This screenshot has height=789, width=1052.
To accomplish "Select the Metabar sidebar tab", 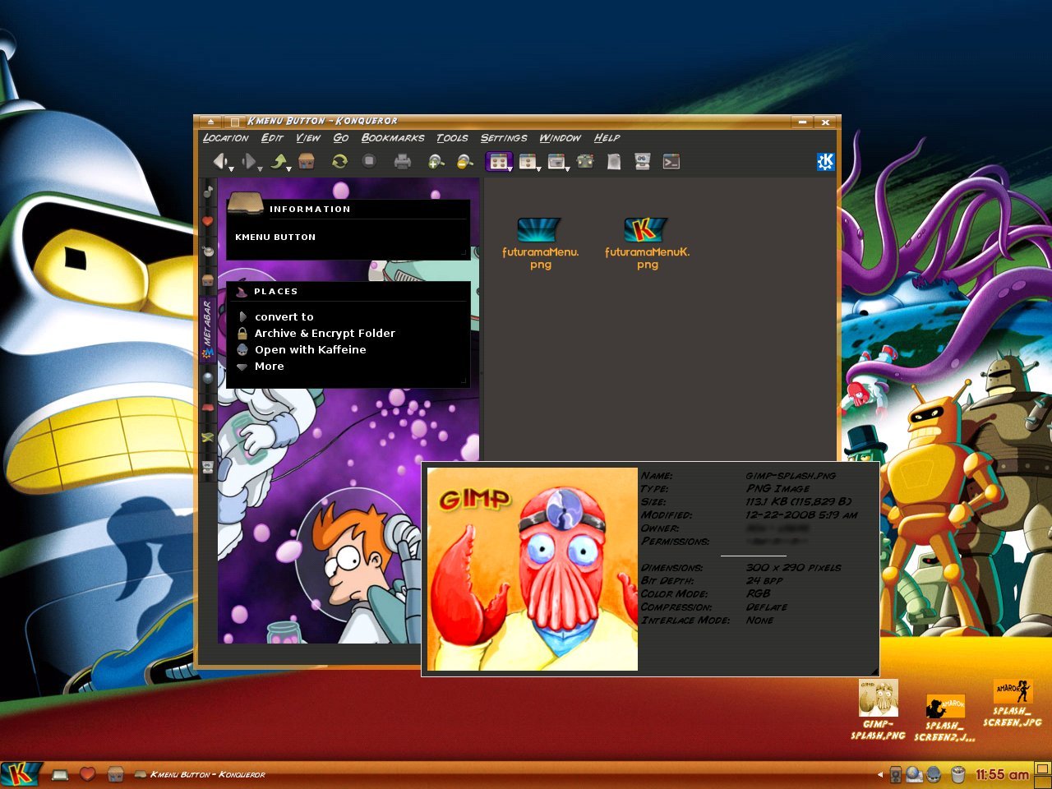I will (208, 331).
